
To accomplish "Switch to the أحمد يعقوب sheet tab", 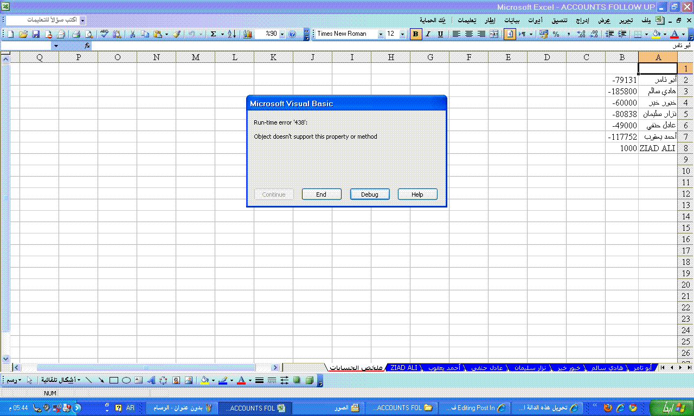I will [x=444, y=368].
